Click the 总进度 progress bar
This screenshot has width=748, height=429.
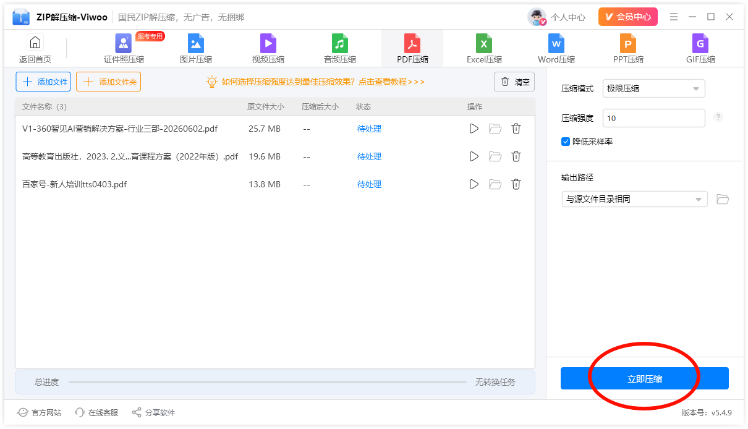pyautogui.click(x=267, y=382)
